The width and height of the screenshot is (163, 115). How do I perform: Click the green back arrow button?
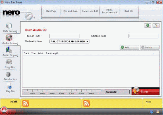(148, 25)
